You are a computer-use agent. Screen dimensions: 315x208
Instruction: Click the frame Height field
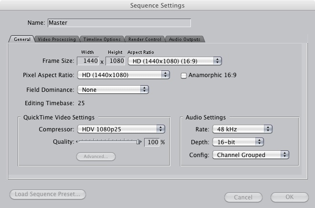point(115,61)
